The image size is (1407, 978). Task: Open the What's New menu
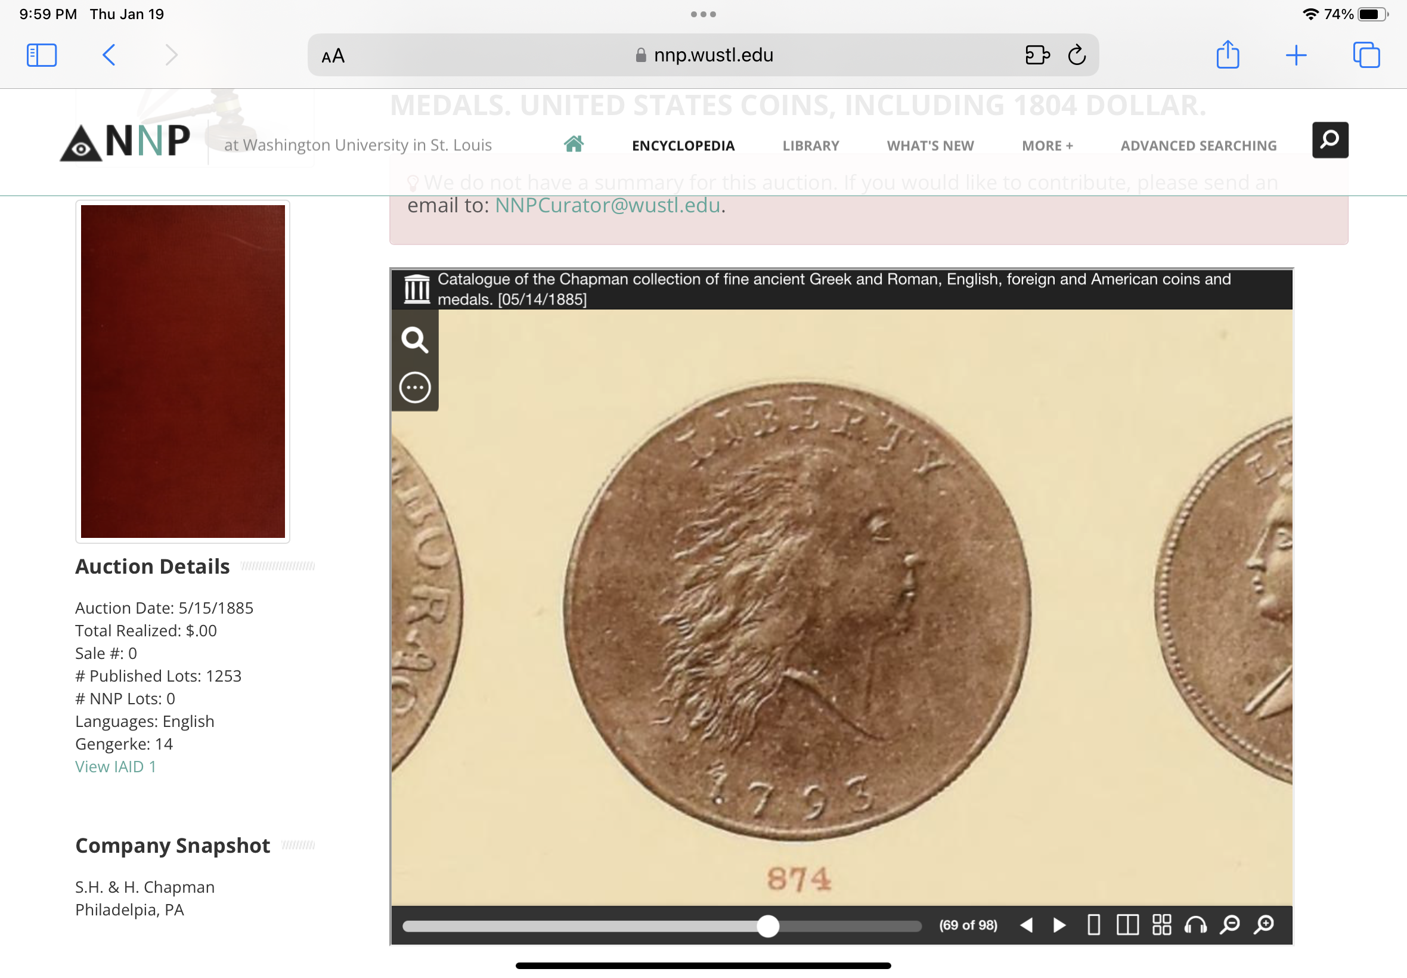[x=930, y=146]
